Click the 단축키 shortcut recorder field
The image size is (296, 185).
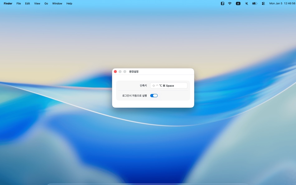pyautogui.click(x=169, y=86)
